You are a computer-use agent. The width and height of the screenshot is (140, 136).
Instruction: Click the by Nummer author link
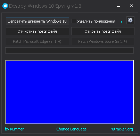click(14, 129)
